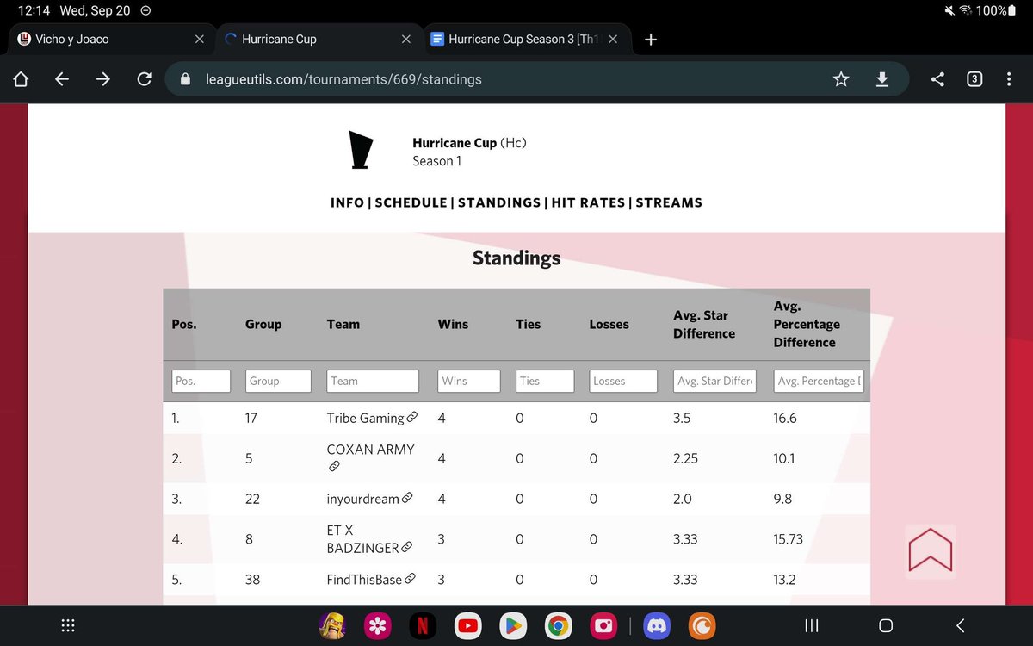Open COXAN ARMY team link icon
The image size is (1033, 646).
pyautogui.click(x=334, y=466)
